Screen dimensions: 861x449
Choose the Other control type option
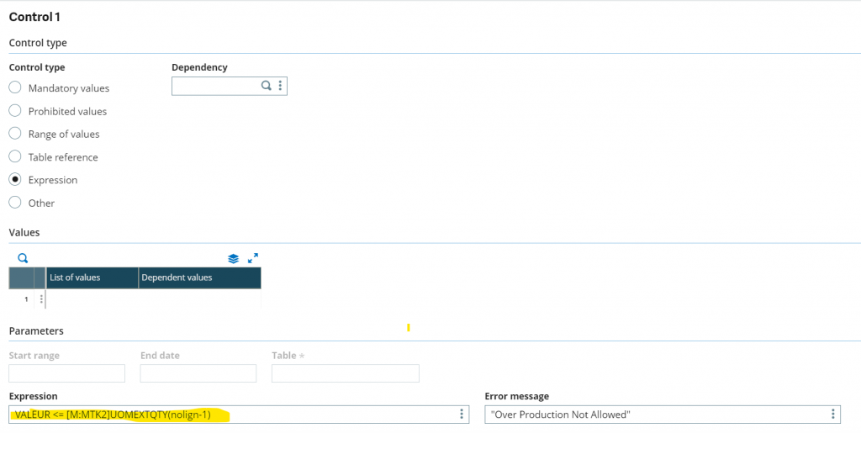[x=15, y=203]
